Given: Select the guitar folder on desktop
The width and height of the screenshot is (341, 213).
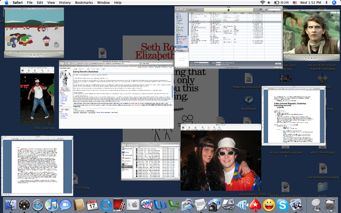Looking at the screenshot, I should [322, 187].
